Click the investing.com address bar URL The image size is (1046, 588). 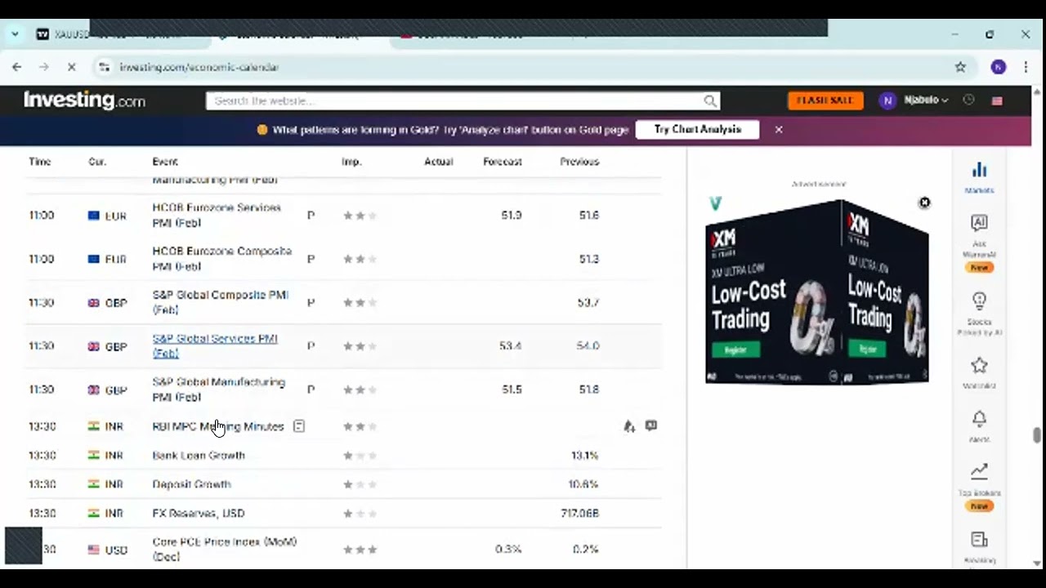(x=199, y=67)
